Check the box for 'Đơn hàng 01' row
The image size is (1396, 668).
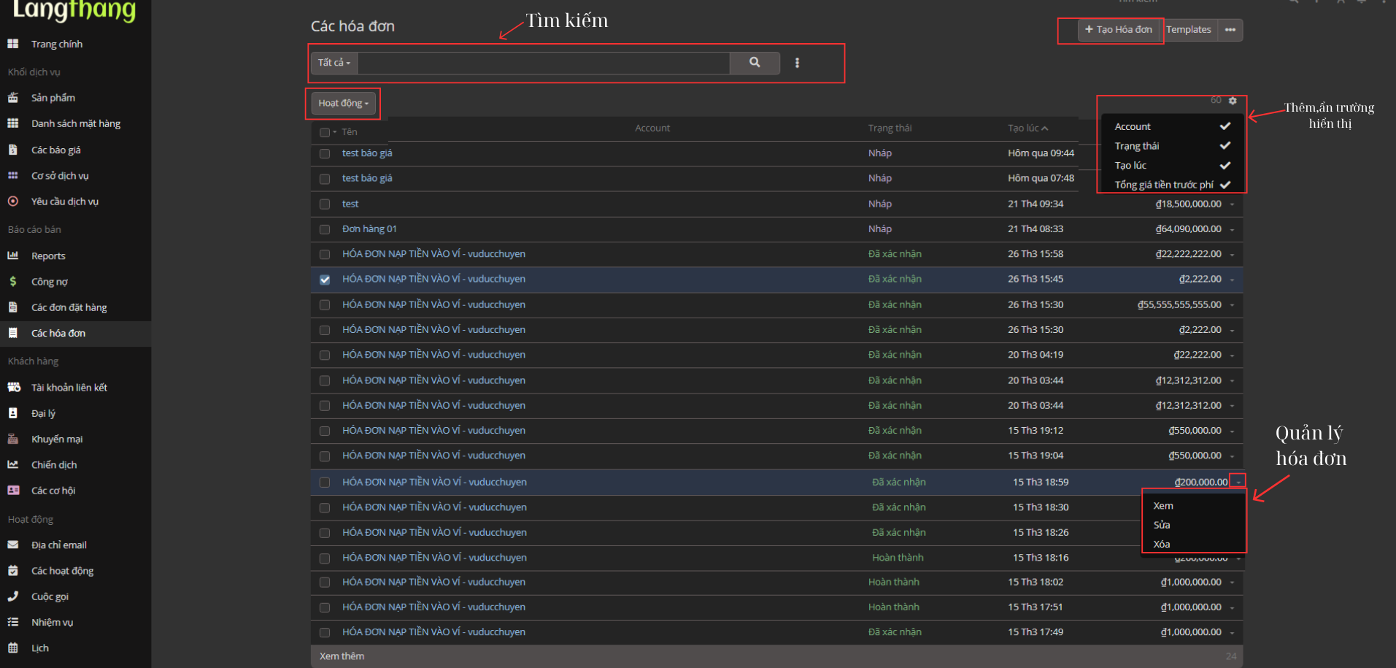[x=325, y=229]
